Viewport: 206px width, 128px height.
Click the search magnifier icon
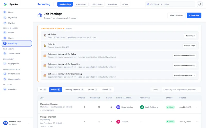click(148, 4)
